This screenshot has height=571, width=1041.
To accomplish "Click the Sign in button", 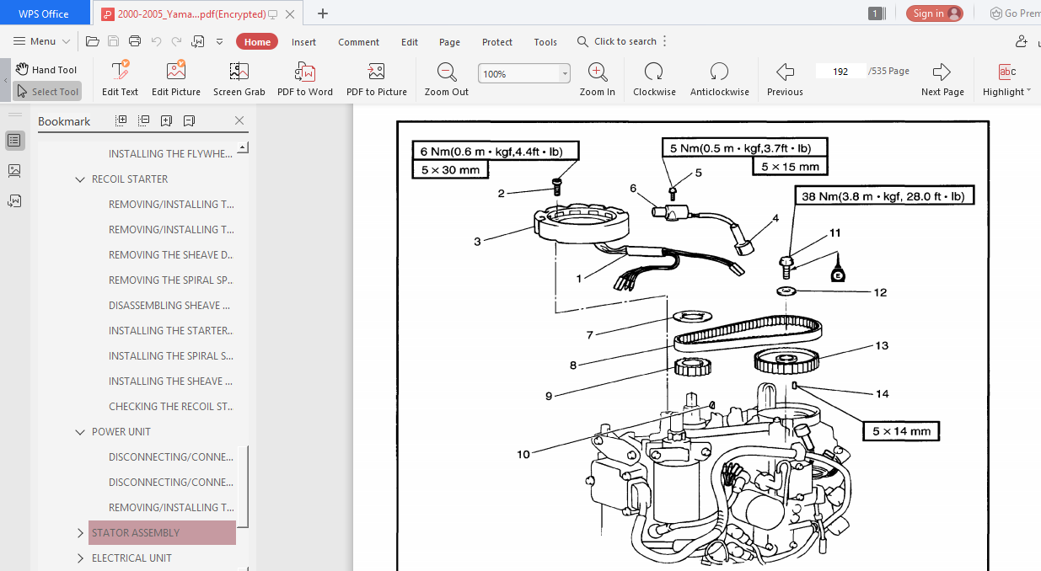I will (934, 13).
